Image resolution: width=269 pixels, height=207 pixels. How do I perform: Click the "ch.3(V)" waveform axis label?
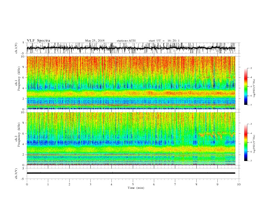[16, 174]
